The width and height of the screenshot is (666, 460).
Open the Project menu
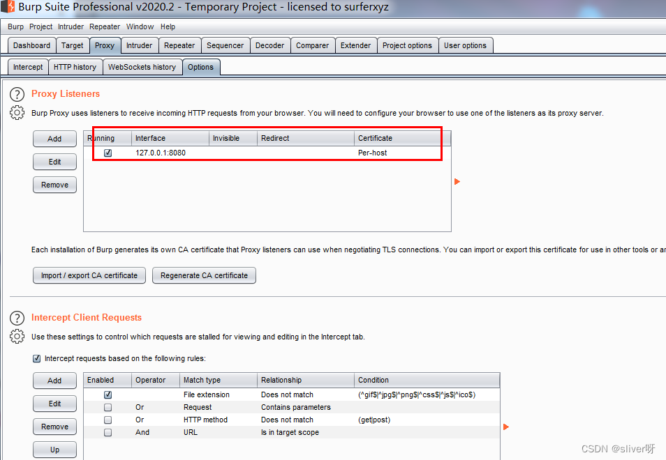40,26
